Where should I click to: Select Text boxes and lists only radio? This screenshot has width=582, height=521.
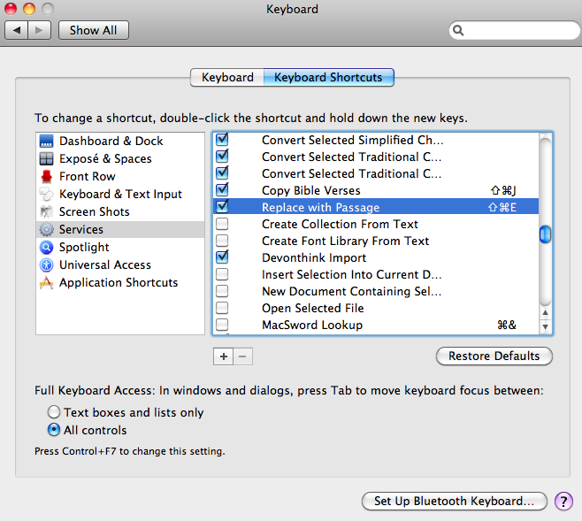pos(54,412)
